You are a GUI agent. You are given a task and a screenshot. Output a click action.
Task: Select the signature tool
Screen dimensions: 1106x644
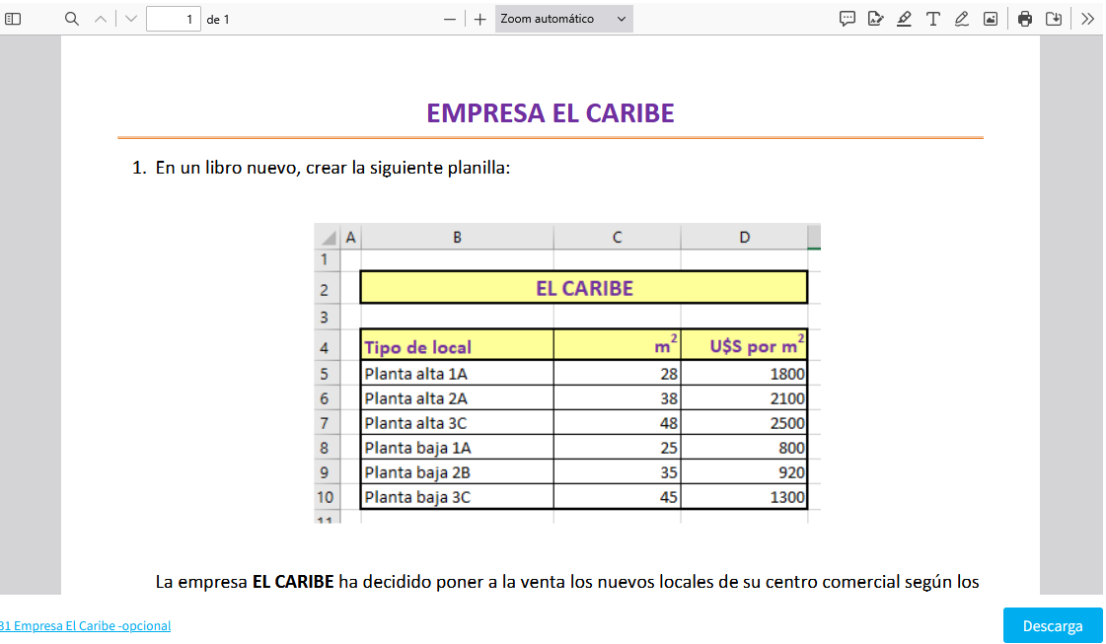pyautogui.click(x=875, y=19)
